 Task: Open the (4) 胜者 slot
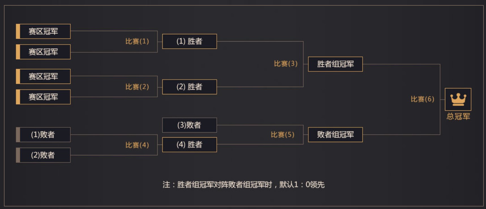189,145
